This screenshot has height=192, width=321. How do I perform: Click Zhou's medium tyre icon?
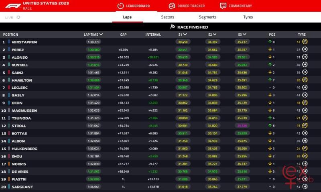click(x=305, y=156)
